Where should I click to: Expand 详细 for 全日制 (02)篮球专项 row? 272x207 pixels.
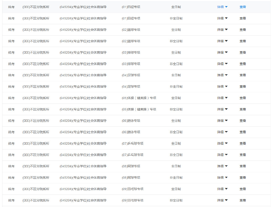coord(222,30)
